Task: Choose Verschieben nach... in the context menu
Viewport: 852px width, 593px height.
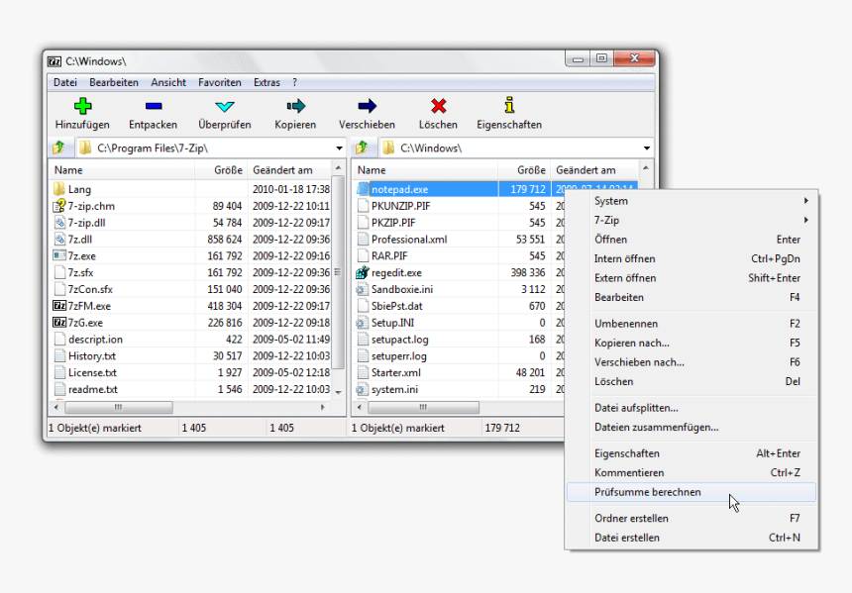Action: click(x=692, y=362)
